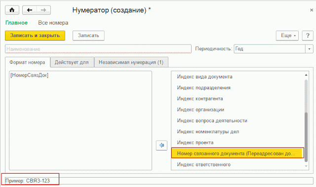Select Индекс ответственного
This screenshot has width=316, height=187.
coord(203,164)
